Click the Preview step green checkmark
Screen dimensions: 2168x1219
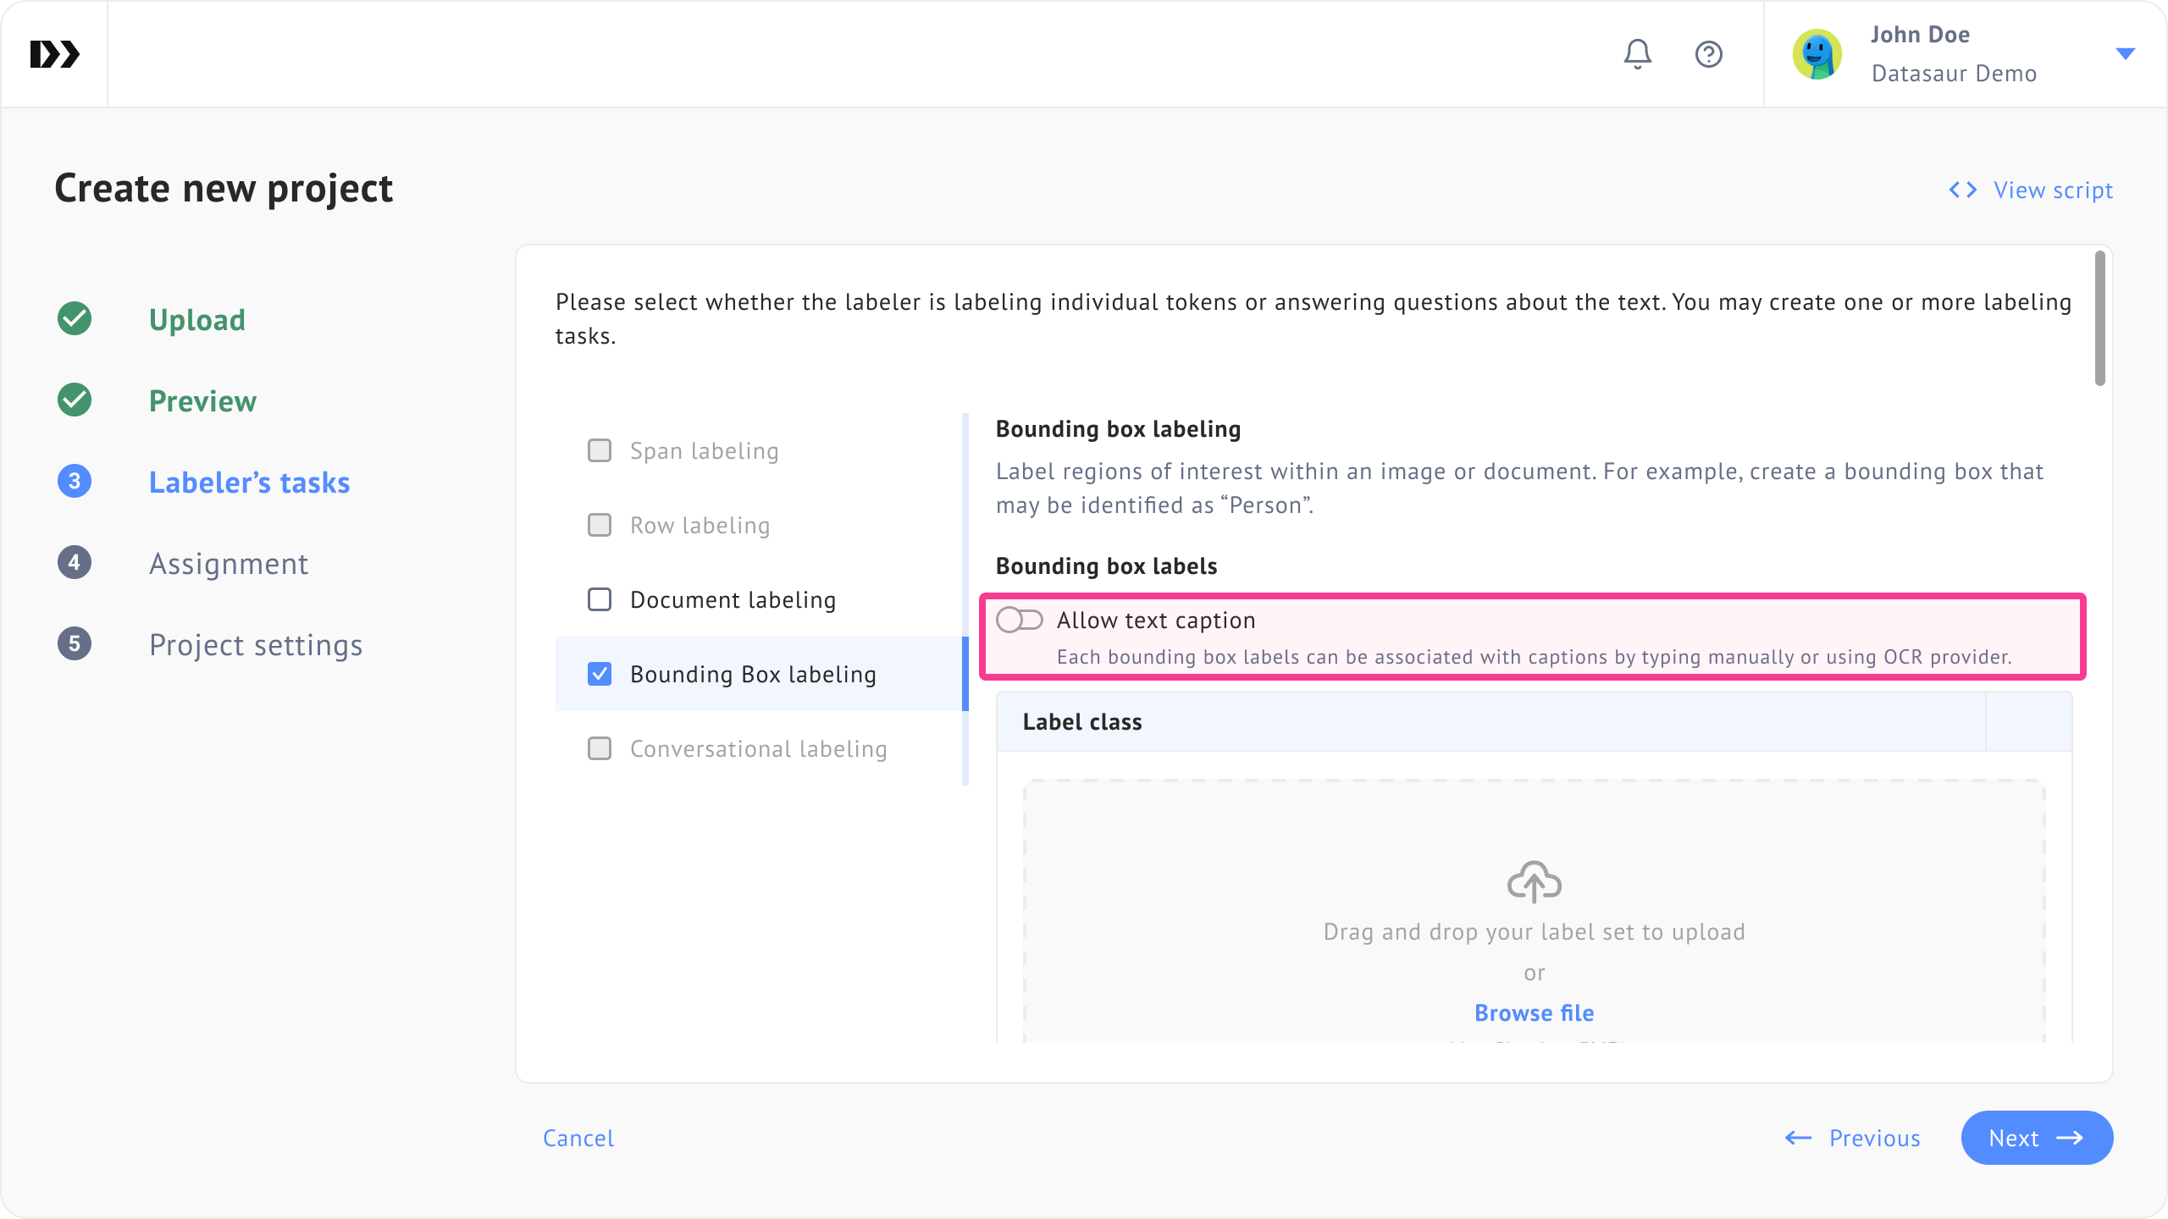tap(75, 400)
